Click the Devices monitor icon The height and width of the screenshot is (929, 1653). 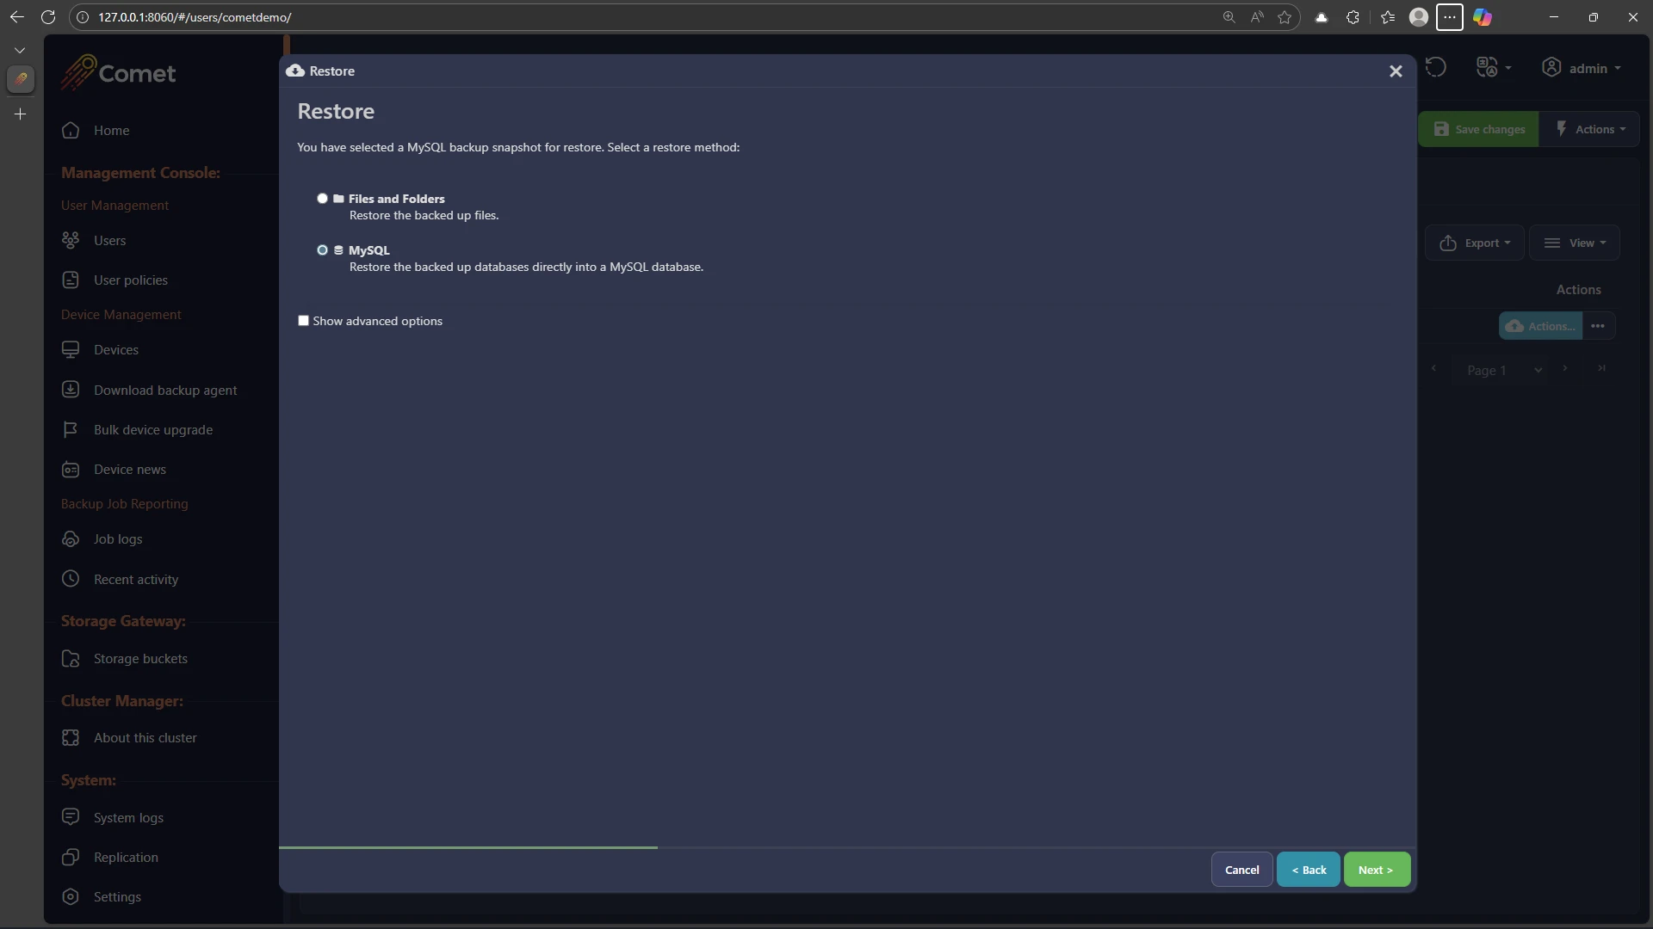[71, 349]
